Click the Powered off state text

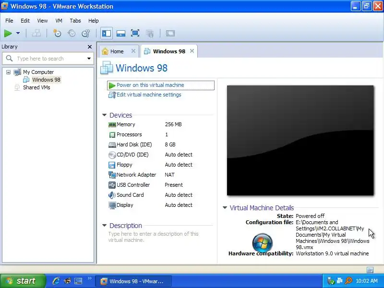tap(310, 216)
